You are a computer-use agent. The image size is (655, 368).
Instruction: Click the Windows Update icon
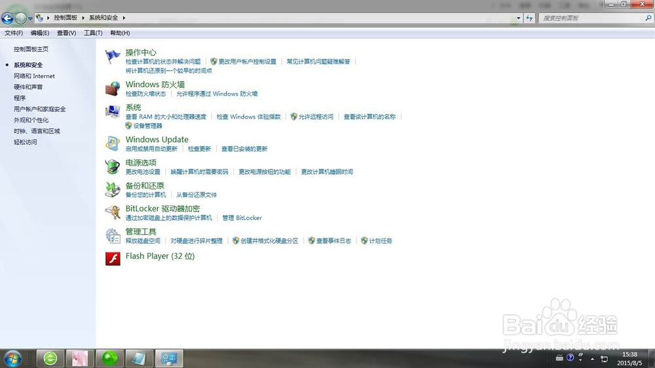coord(113,143)
